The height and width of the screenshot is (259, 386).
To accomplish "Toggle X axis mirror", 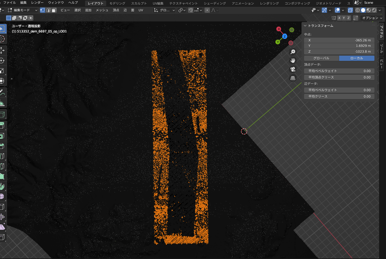I will coord(339,18).
